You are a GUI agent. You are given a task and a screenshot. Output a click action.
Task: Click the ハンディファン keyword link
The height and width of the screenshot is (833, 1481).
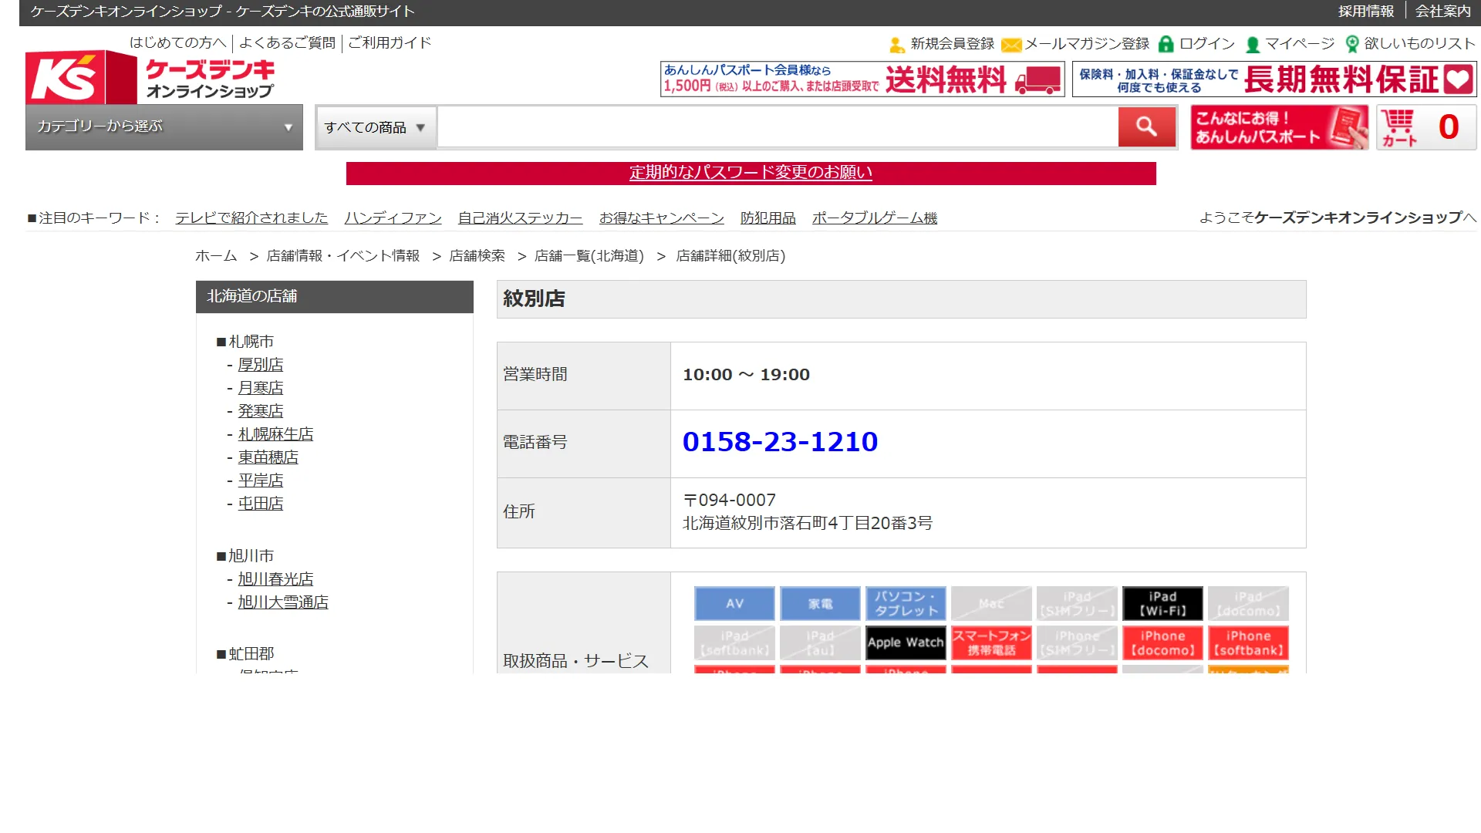click(393, 218)
